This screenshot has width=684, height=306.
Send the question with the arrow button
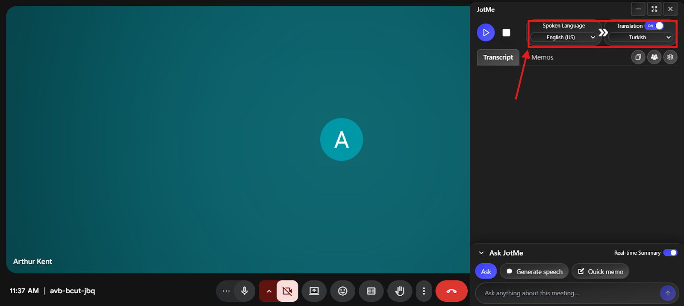pos(668,293)
